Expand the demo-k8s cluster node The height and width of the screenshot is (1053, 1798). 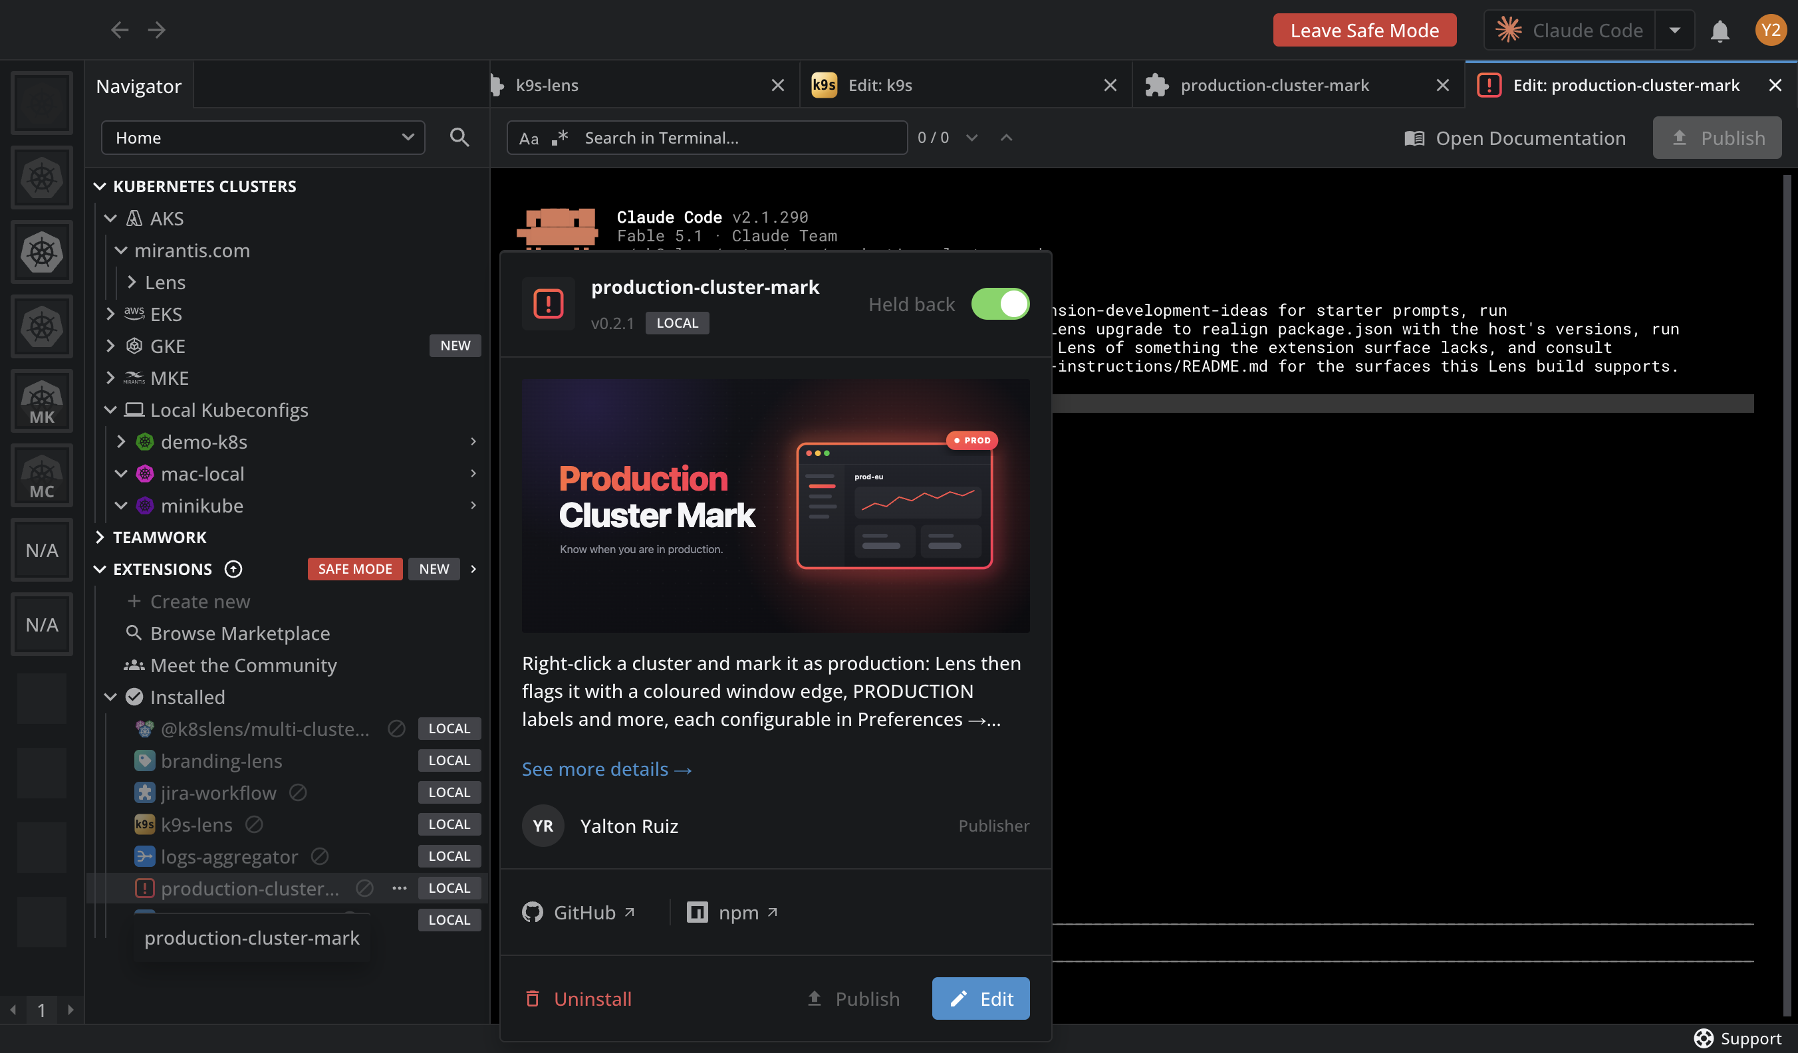point(121,441)
